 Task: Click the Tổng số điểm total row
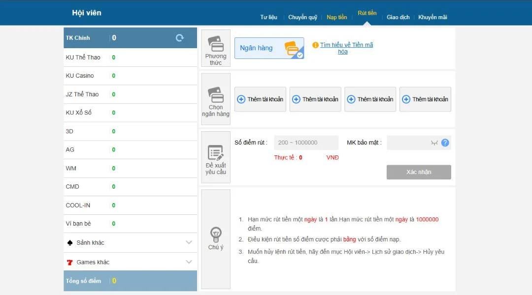click(x=130, y=281)
